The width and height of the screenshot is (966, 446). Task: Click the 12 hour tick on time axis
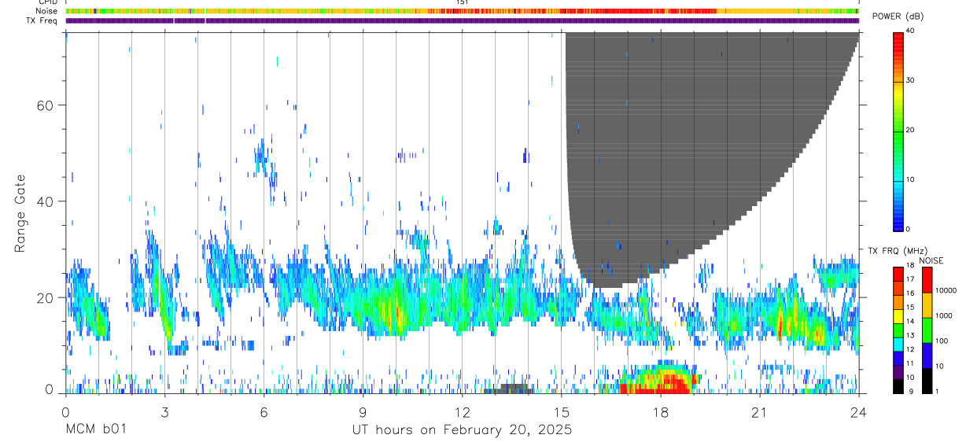click(x=462, y=412)
